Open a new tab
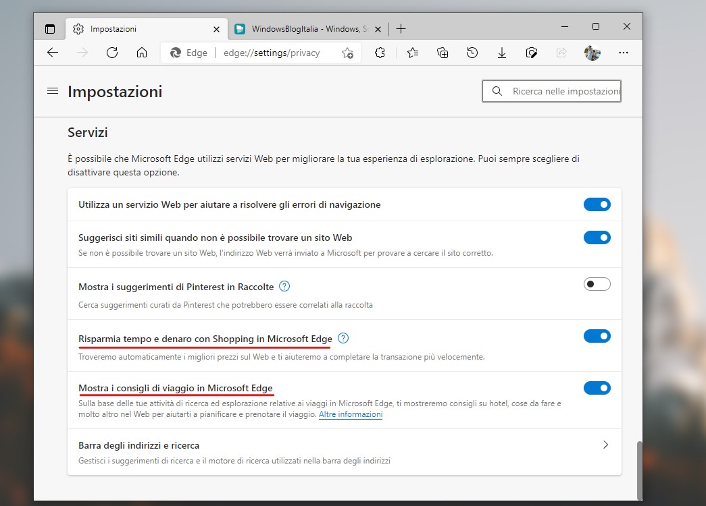The image size is (706, 506). point(401,29)
